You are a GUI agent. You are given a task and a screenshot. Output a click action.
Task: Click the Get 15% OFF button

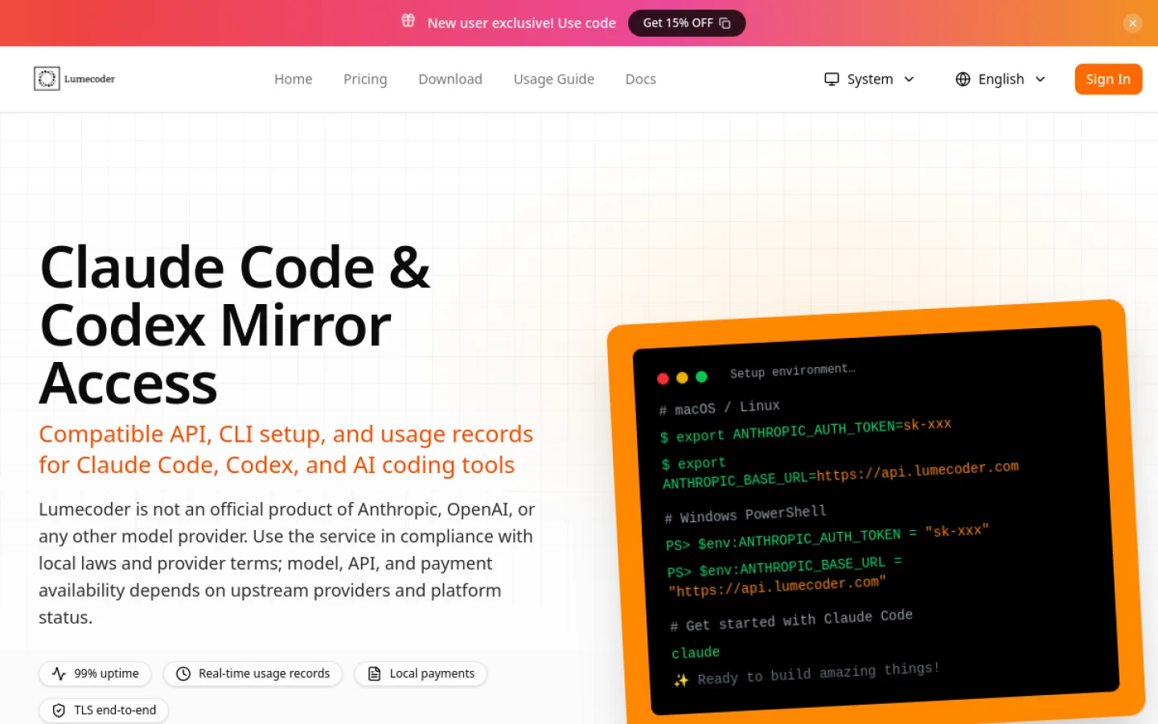pos(687,23)
